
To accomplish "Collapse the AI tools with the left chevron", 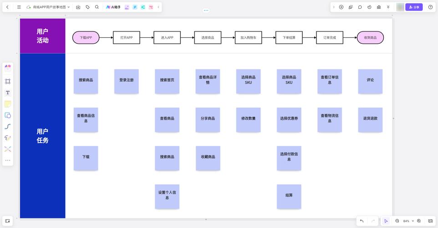I will point(158,7).
